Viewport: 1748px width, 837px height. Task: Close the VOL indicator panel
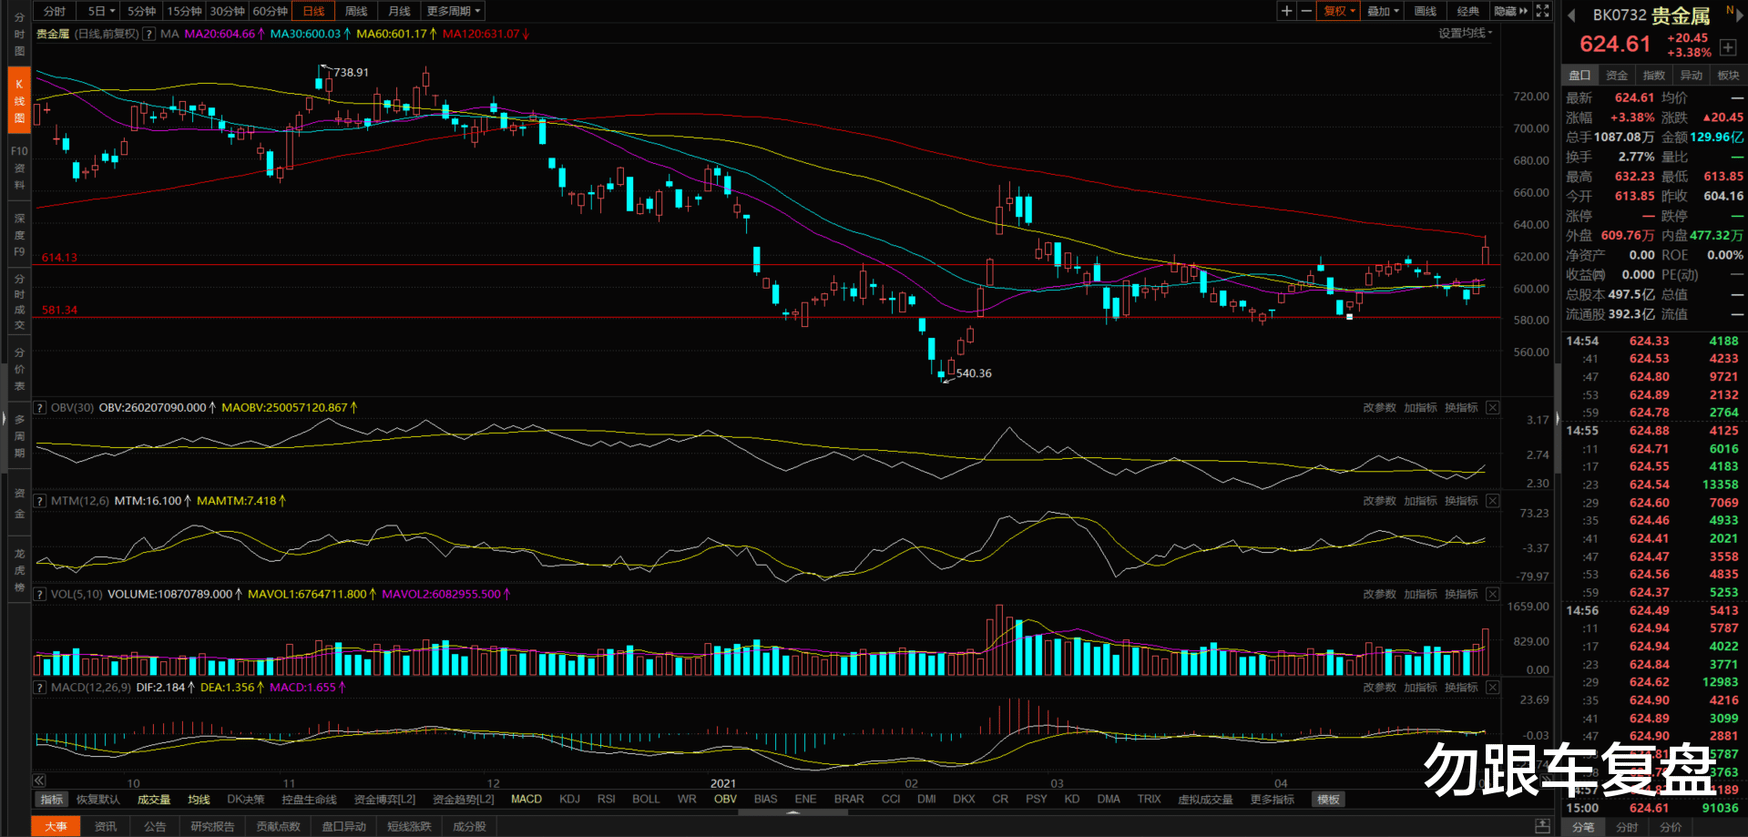tap(1492, 594)
